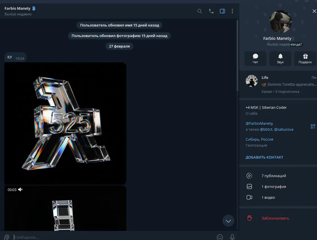The width and height of the screenshot is (317, 240).
Task: Open the three-dot chat options menu
Action: (x=232, y=11)
